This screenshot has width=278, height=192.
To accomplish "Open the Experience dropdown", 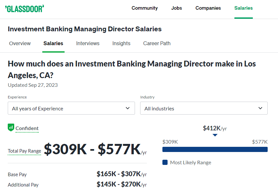I will (71, 108).
